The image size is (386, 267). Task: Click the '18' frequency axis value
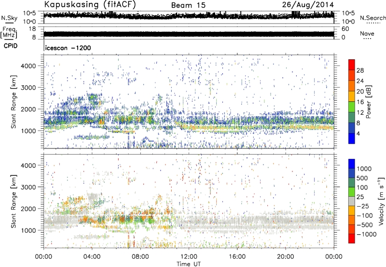[x=32, y=29]
